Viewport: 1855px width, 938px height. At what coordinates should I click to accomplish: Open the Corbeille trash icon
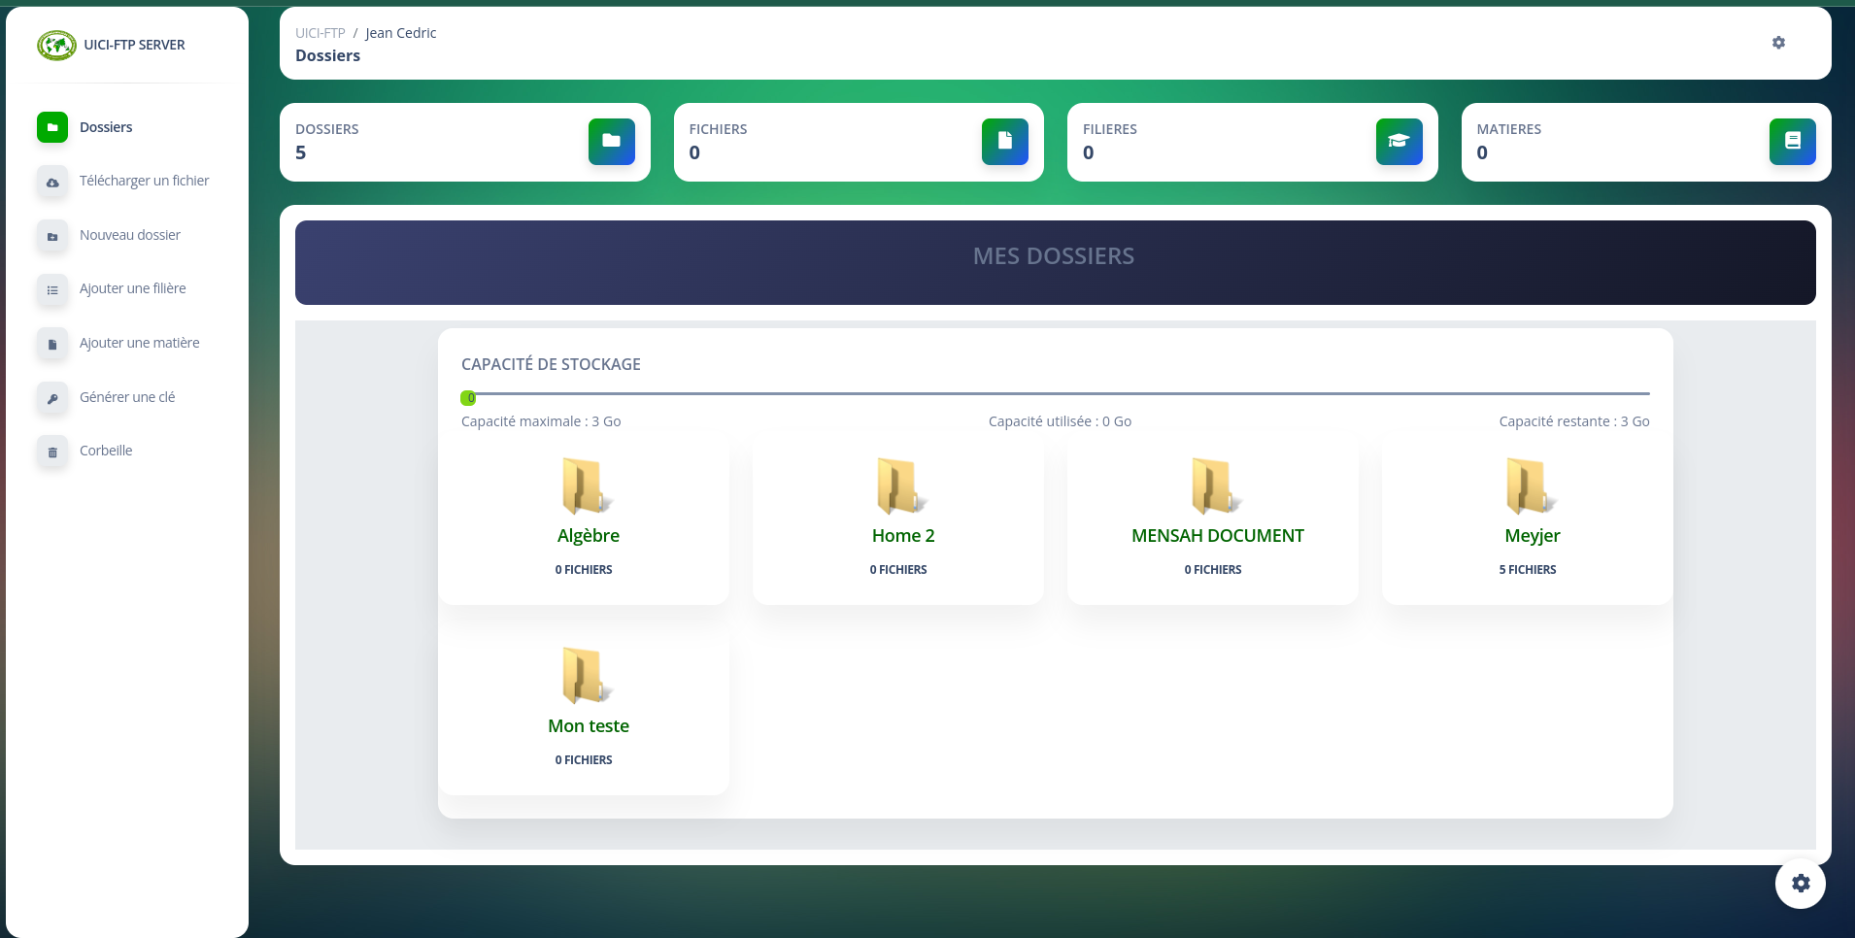(x=52, y=452)
